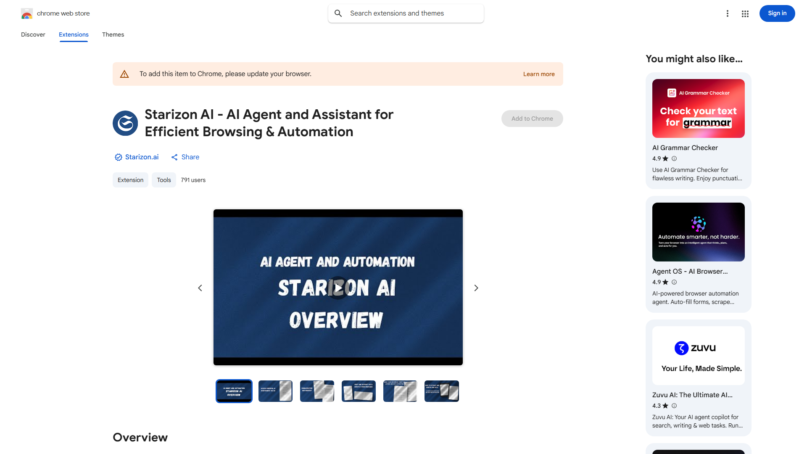Screen dimensions: 807x454
Task: Open the Google apps grid
Action: (745, 13)
